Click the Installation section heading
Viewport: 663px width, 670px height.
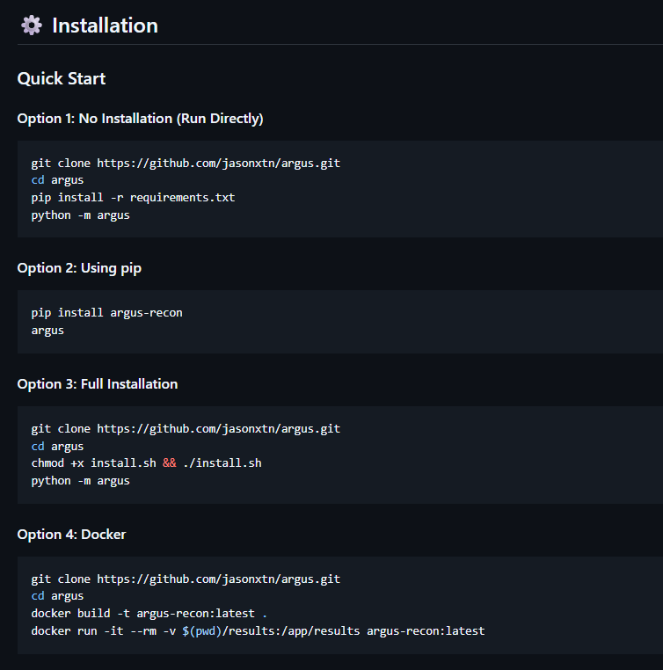click(105, 25)
